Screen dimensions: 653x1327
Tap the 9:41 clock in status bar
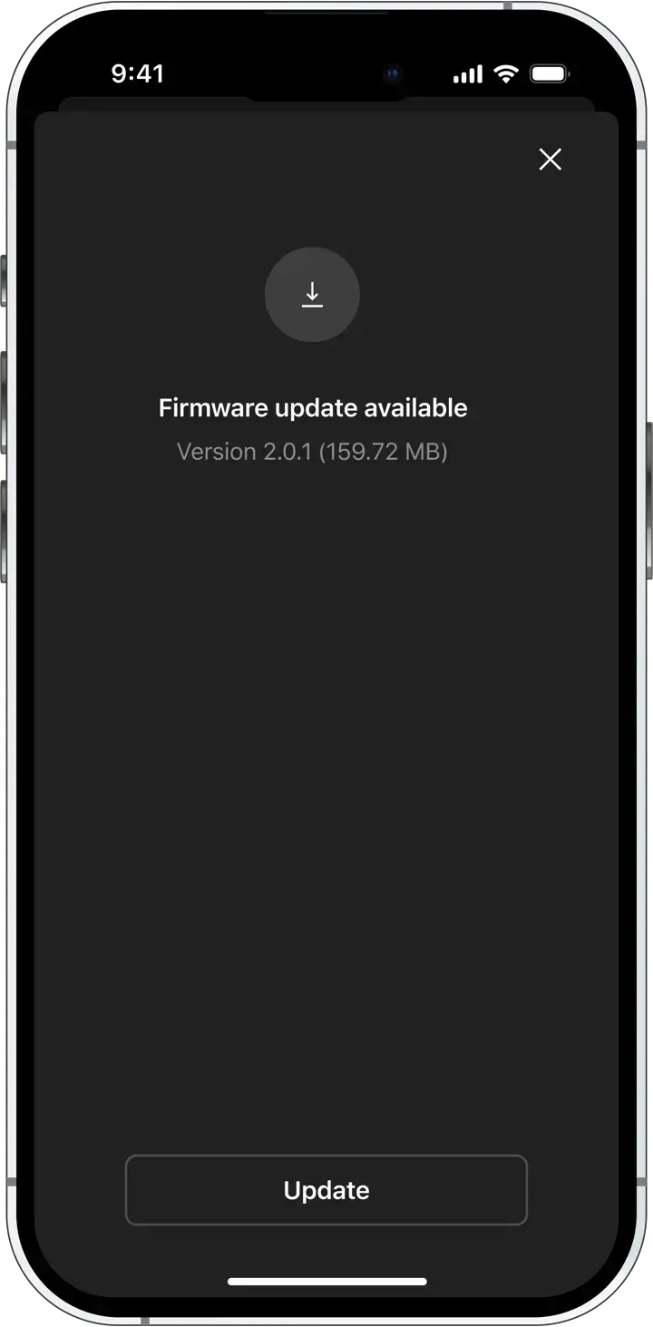pos(138,74)
